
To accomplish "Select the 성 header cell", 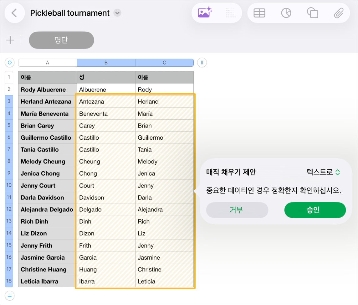I will click(106, 77).
